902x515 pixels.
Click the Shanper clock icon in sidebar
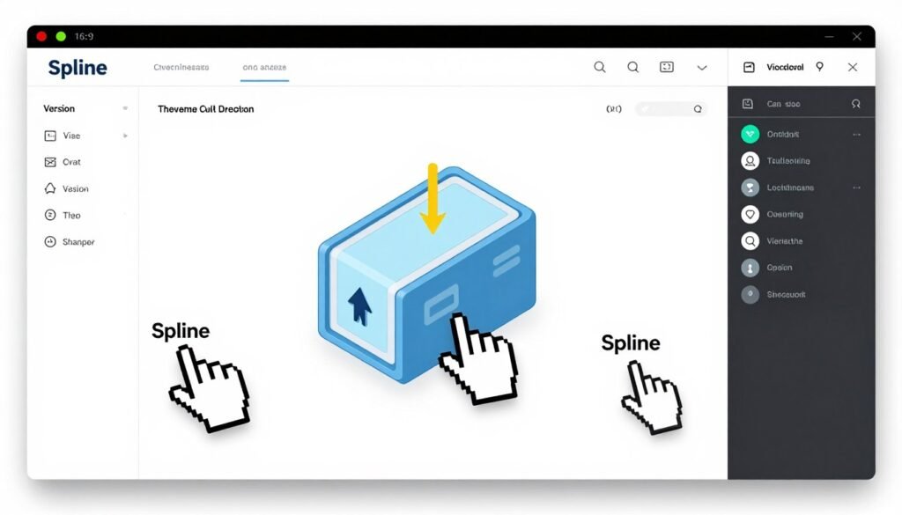tap(50, 242)
